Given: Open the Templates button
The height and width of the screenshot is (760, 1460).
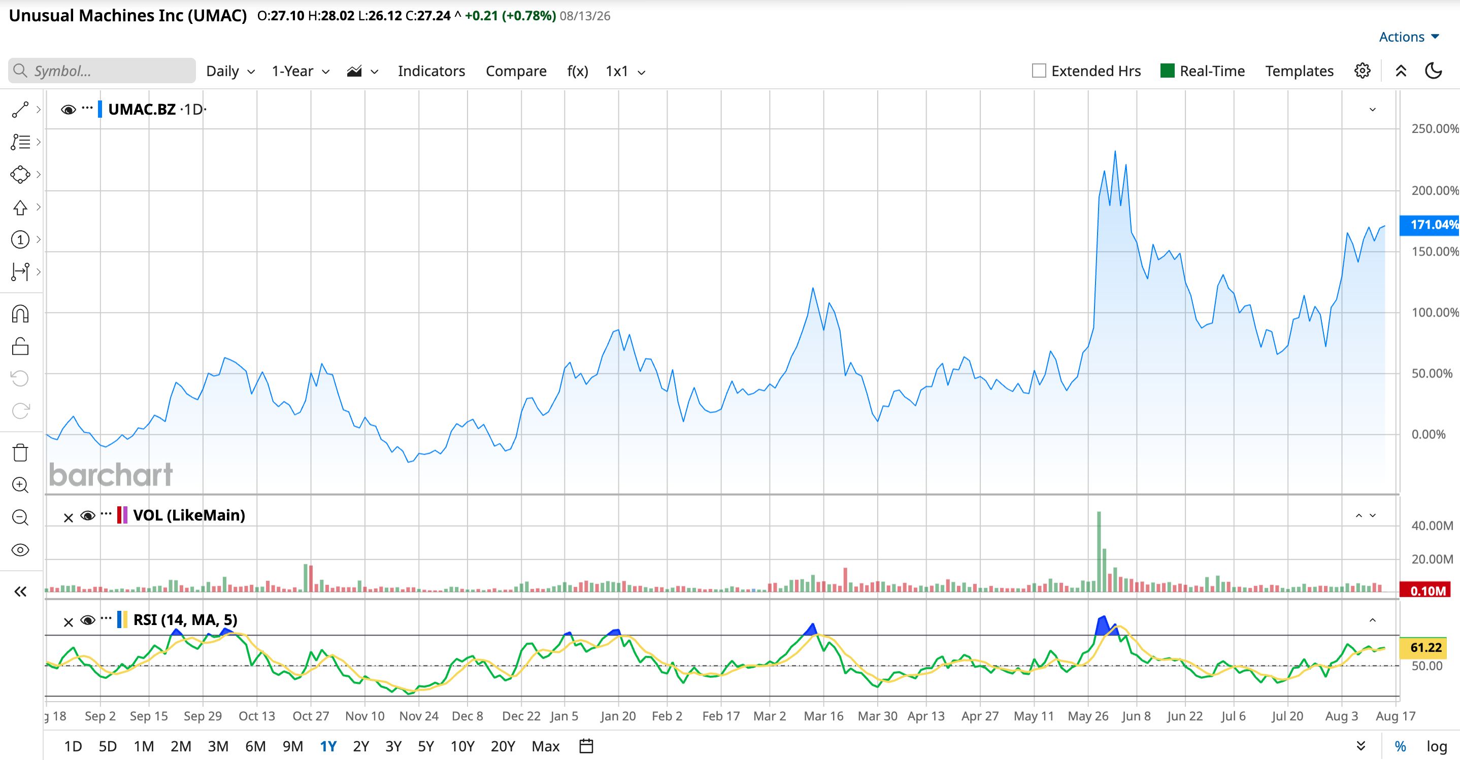Looking at the screenshot, I should (x=1299, y=72).
